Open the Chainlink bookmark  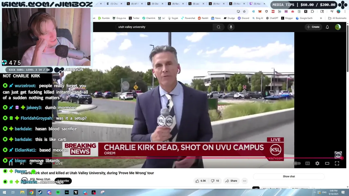(x=149, y=18)
